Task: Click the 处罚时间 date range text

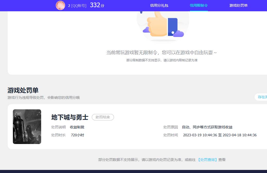Action: 219,135
